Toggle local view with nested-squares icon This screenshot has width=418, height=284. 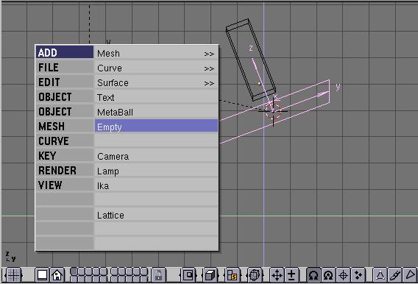[188, 274]
